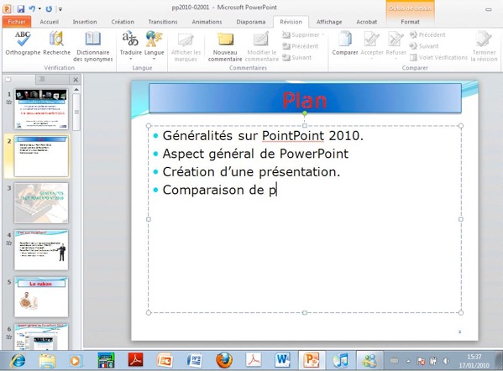Image resolution: width=503 pixels, height=371 pixels.
Task: Open the Volet Vérifications pane
Action: coord(438,58)
